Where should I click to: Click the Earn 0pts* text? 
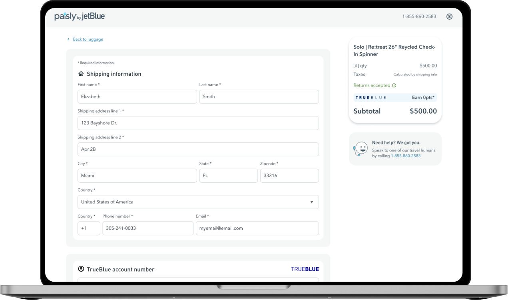(424, 98)
